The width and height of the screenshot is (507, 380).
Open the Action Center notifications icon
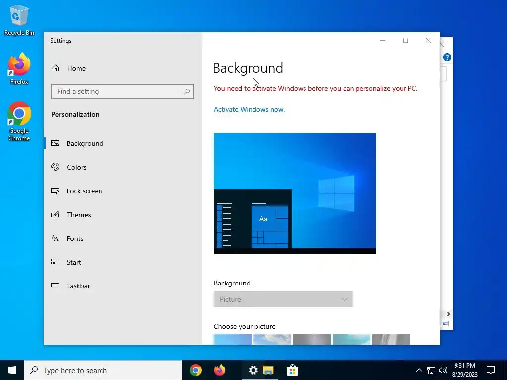(x=491, y=370)
